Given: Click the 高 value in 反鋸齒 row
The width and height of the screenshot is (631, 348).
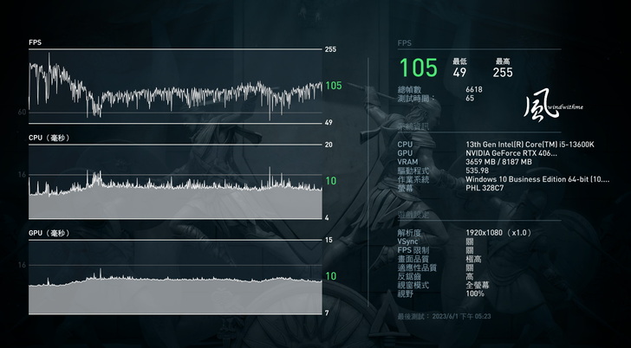Looking at the screenshot, I should (470, 277).
